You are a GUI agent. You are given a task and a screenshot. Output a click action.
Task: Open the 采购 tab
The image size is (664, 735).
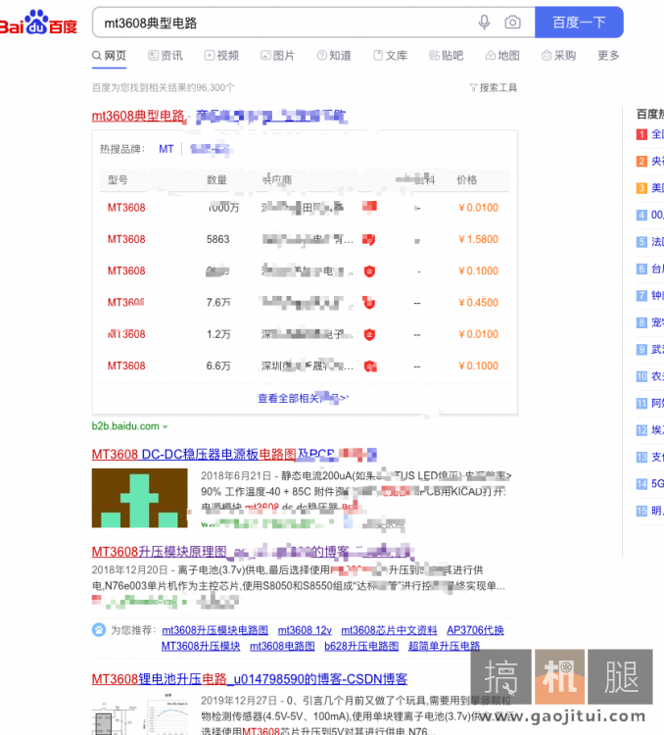558,56
